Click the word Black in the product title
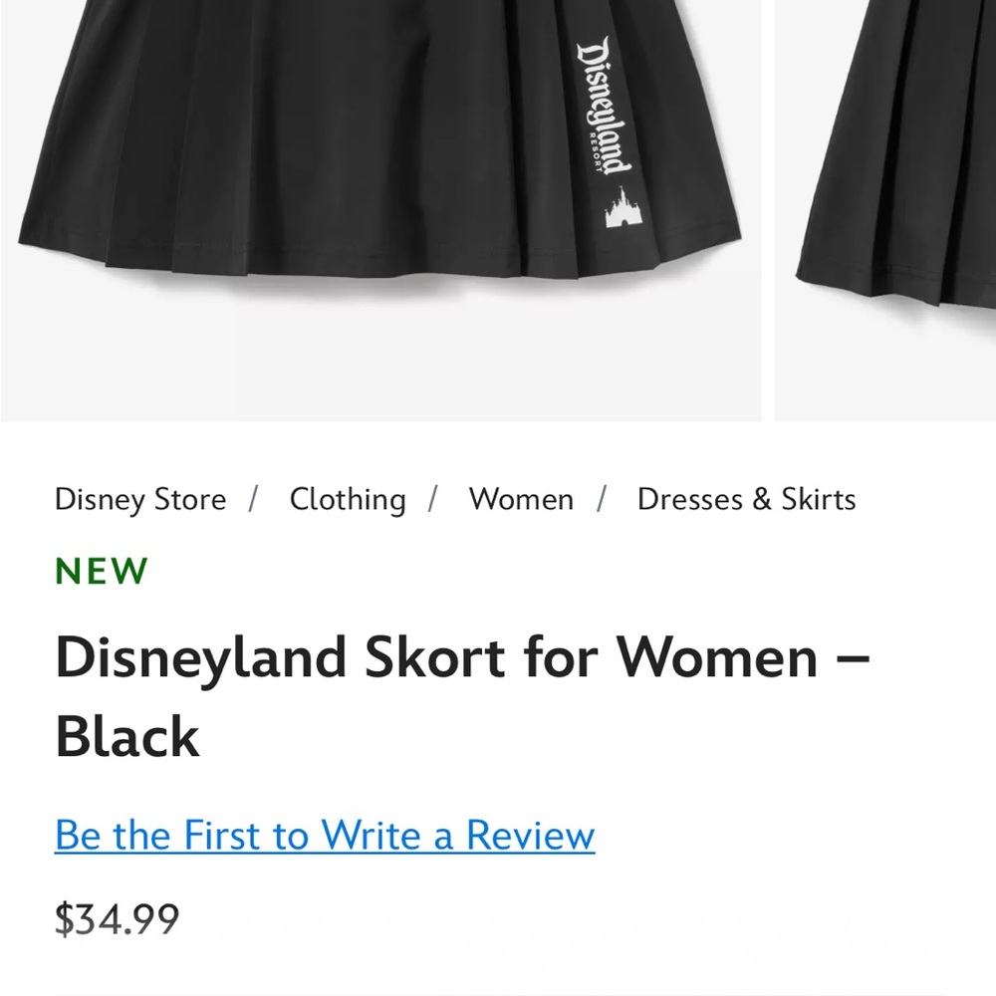 point(125,737)
